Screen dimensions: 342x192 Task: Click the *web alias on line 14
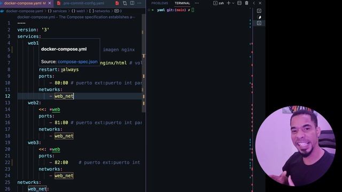point(55,109)
